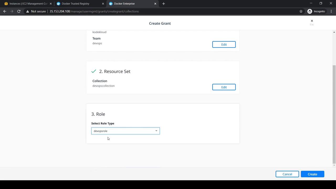This screenshot has width=336, height=189.
Task: Minimize the browser window
Action: click(311, 3)
